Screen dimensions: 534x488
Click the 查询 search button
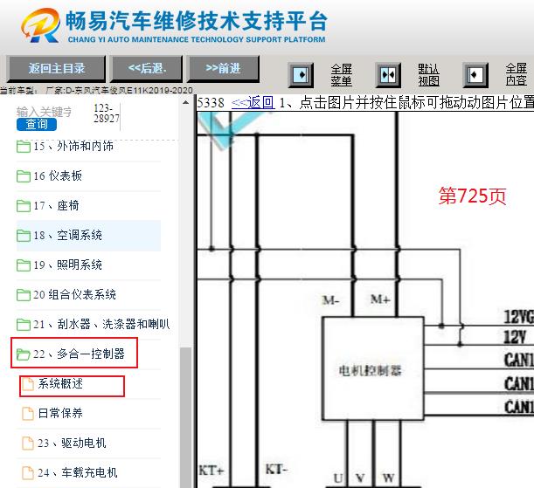[x=37, y=125]
